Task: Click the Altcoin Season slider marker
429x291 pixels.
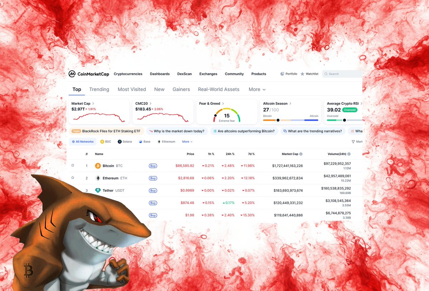Action: click(x=278, y=120)
